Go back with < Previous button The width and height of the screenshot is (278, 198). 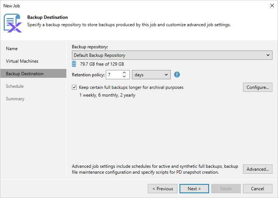pos(162,189)
